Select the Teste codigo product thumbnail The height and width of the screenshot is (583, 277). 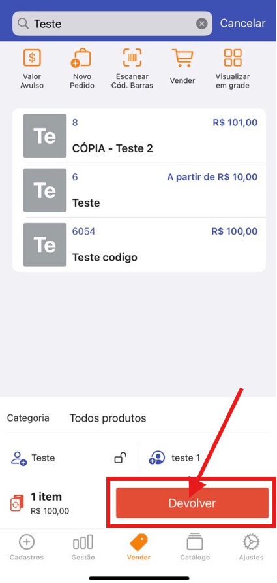pyautogui.click(x=45, y=244)
